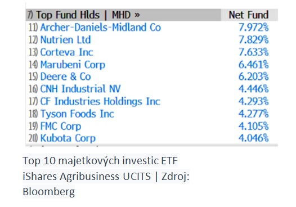Open CNH Industrial NV holding
The height and width of the screenshot is (207, 296).
[x=80, y=89]
